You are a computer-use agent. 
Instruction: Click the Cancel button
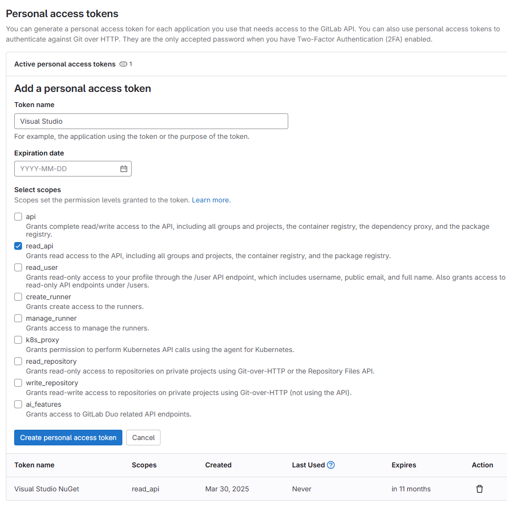143,438
